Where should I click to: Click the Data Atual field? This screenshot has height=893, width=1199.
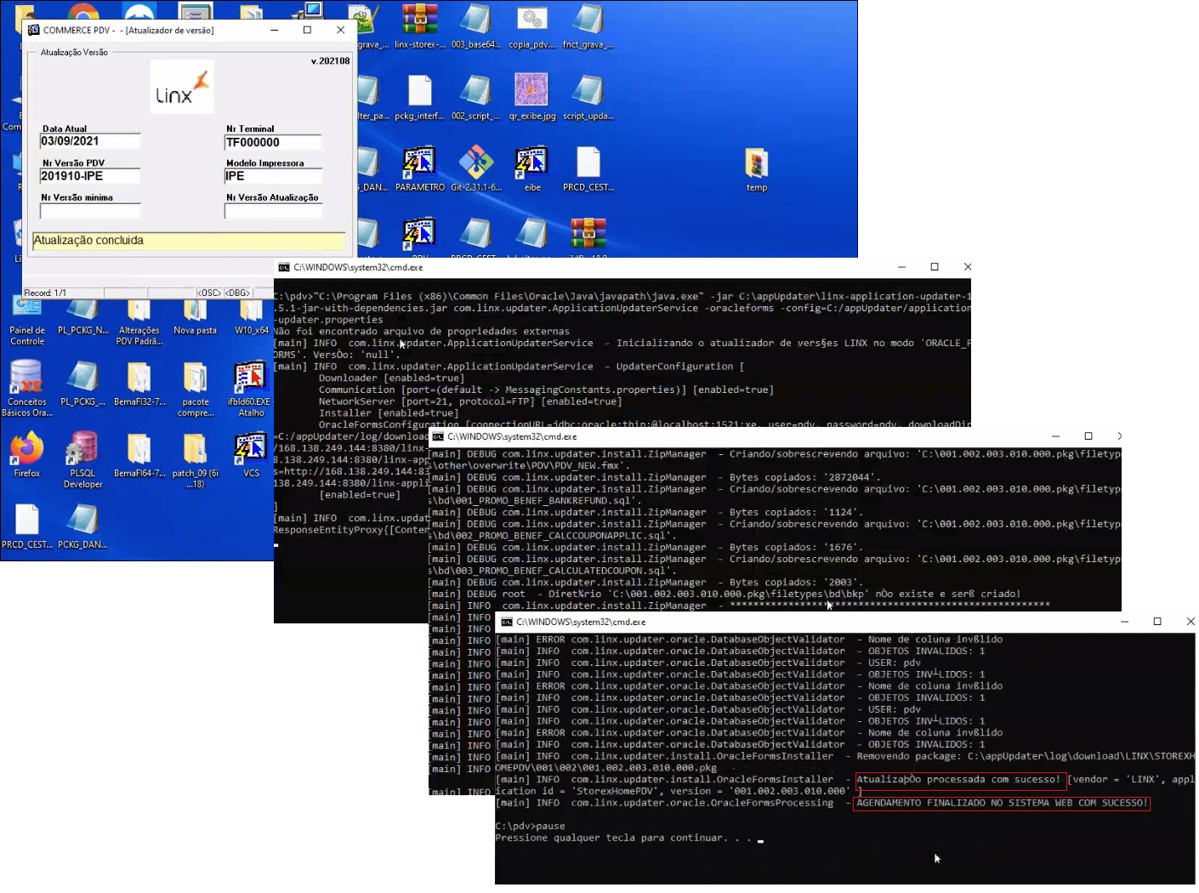coord(90,141)
